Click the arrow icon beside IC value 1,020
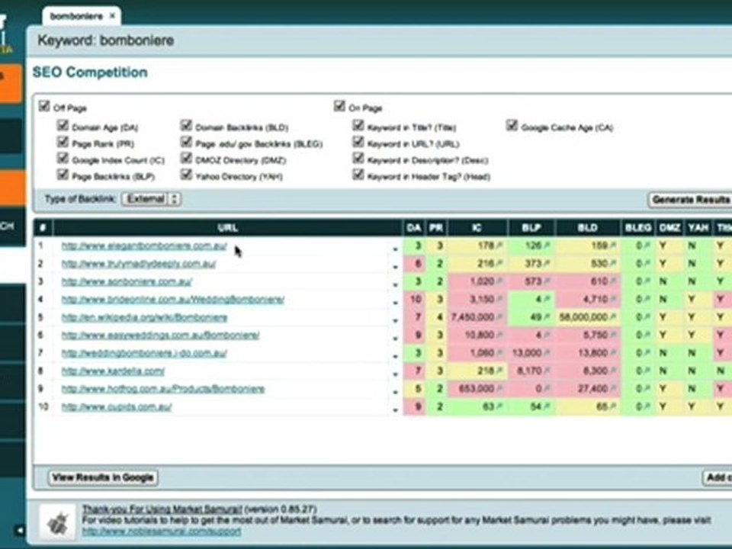 coord(499,281)
